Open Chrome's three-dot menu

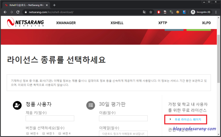(x=216, y=12)
